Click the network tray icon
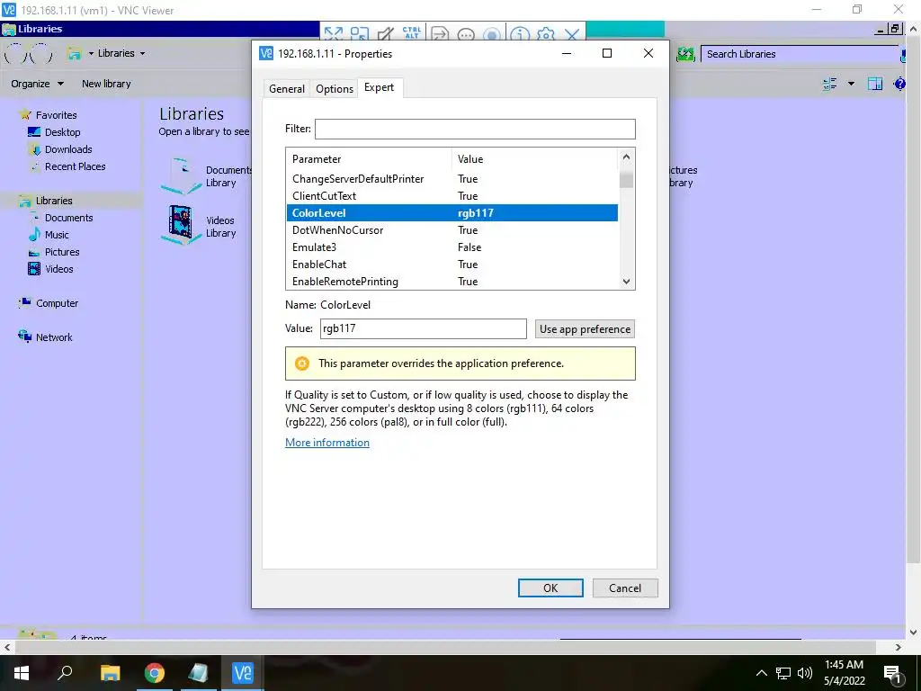 (x=783, y=673)
